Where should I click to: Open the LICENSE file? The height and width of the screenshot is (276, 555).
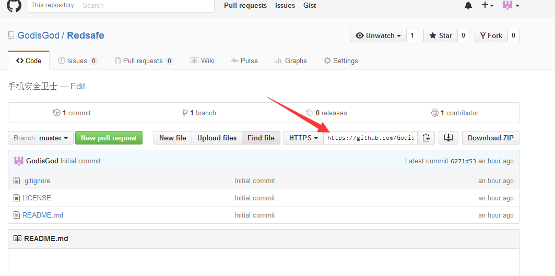tap(37, 198)
